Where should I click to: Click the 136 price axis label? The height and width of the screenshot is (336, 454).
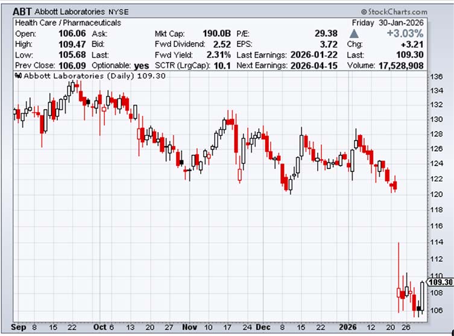click(437, 77)
